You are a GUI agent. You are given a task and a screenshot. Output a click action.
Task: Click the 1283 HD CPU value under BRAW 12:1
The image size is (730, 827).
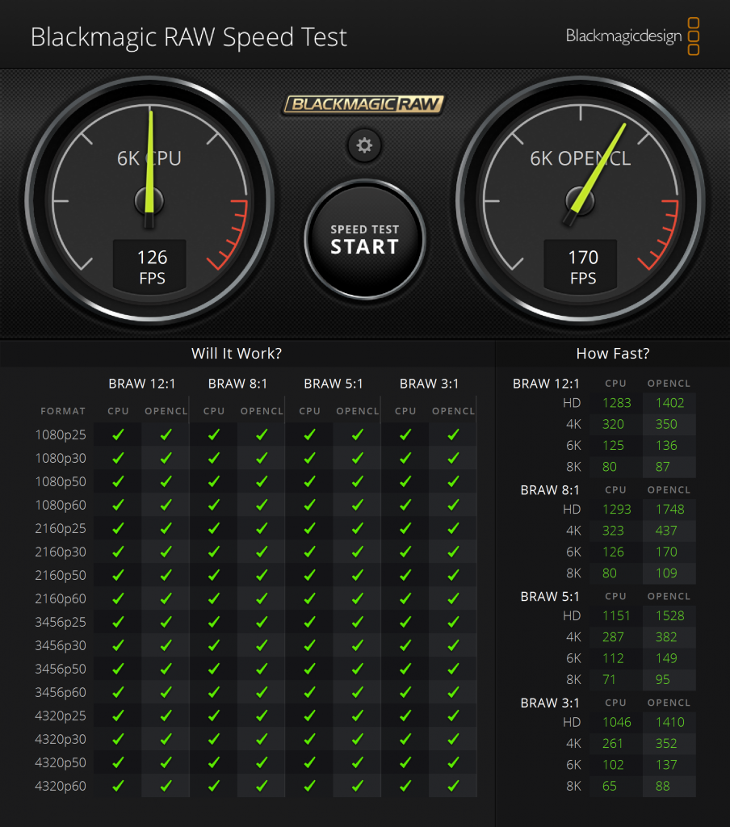click(x=616, y=403)
